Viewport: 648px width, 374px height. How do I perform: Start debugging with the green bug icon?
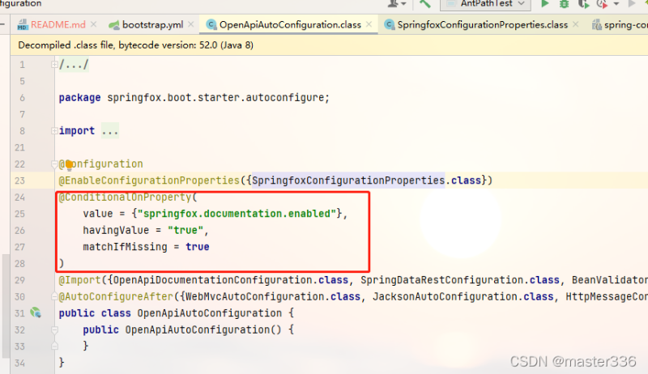(x=564, y=4)
